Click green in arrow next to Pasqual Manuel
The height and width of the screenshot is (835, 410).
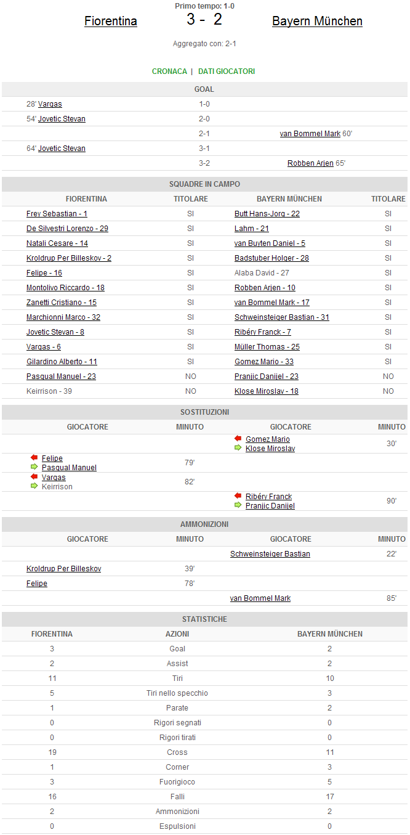tap(34, 467)
